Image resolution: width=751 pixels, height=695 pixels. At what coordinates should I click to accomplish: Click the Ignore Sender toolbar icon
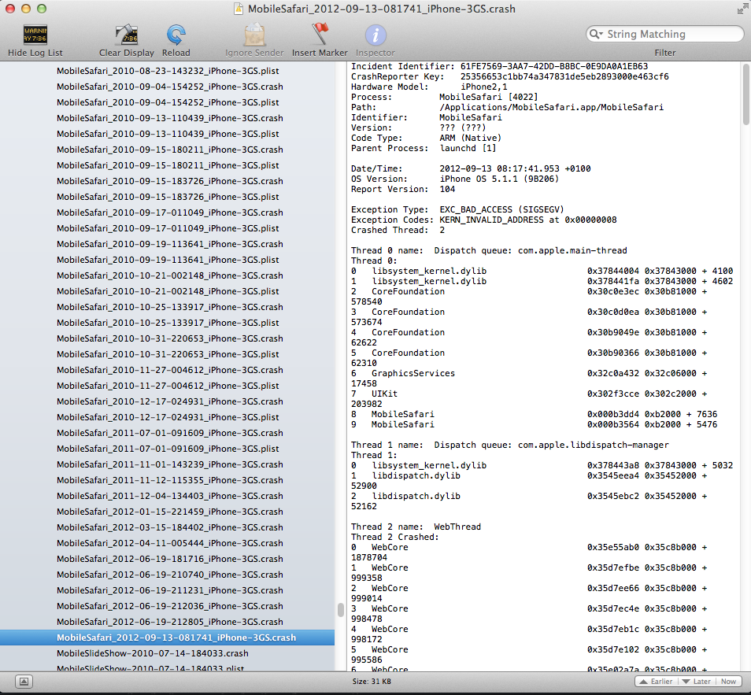pos(254,35)
